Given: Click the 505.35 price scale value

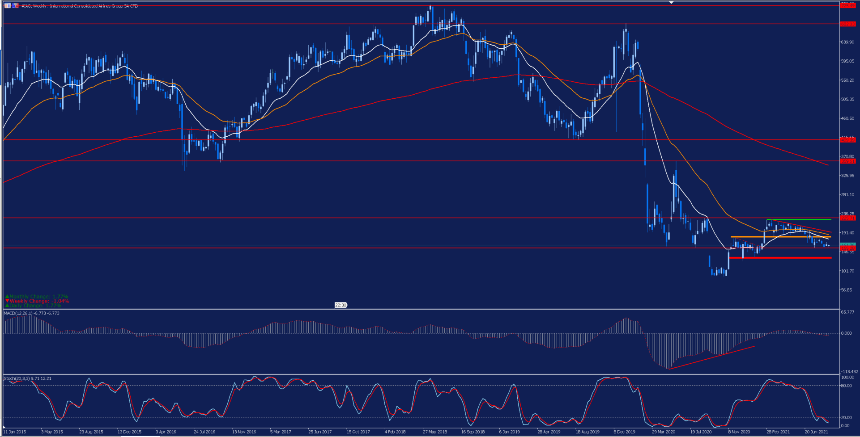Looking at the screenshot, I should 847,99.
